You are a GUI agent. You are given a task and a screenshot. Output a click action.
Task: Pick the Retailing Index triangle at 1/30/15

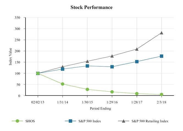[x=87, y=61]
